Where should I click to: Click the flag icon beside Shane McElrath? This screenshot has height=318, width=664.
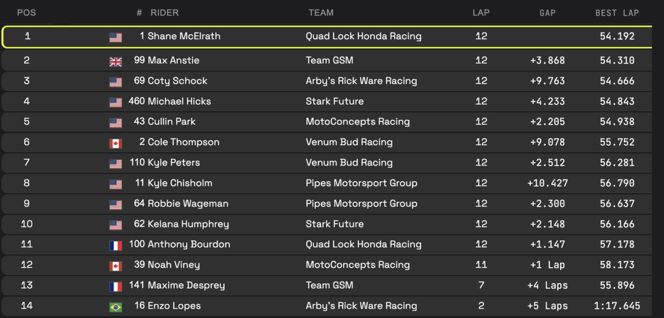[x=116, y=38]
